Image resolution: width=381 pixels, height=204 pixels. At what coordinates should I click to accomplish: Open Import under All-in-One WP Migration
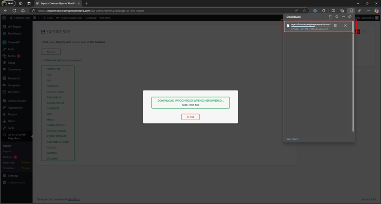[7, 151]
